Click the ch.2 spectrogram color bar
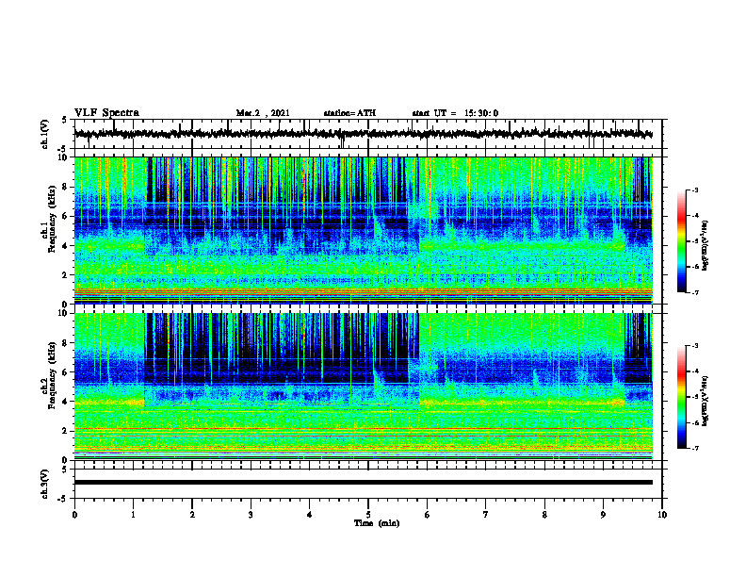 click(682, 397)
